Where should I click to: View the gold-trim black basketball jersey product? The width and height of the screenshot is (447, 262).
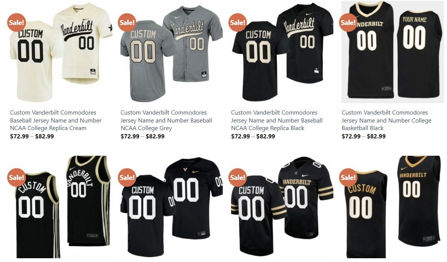pos(393,207)
